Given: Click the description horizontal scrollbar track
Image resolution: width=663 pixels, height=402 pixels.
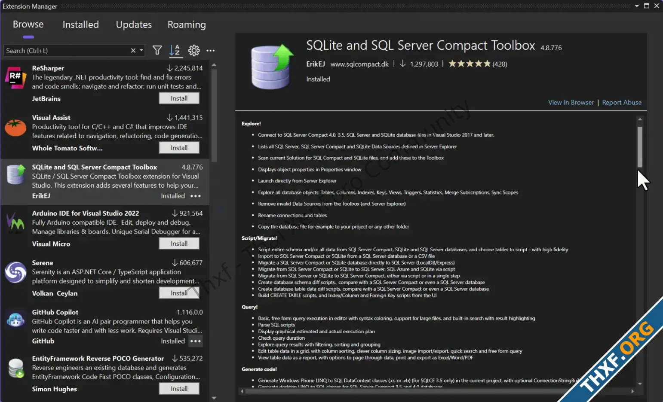Looking at the screenshot, I should click(x=436, y=391).
